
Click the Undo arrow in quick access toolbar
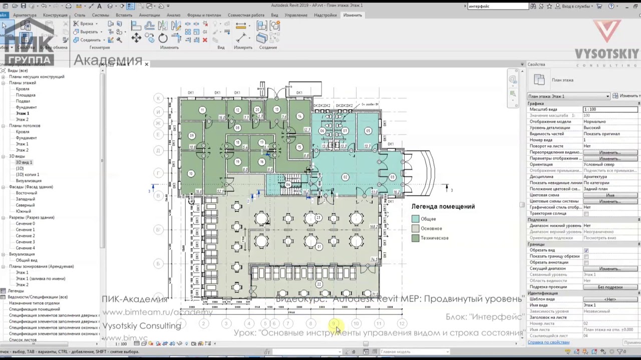pos(44,6)
